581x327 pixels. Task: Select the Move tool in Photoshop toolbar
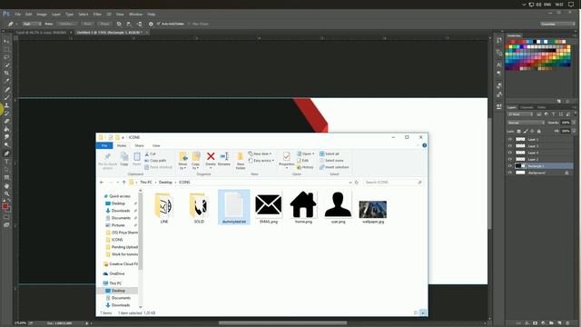pos(6,41)
